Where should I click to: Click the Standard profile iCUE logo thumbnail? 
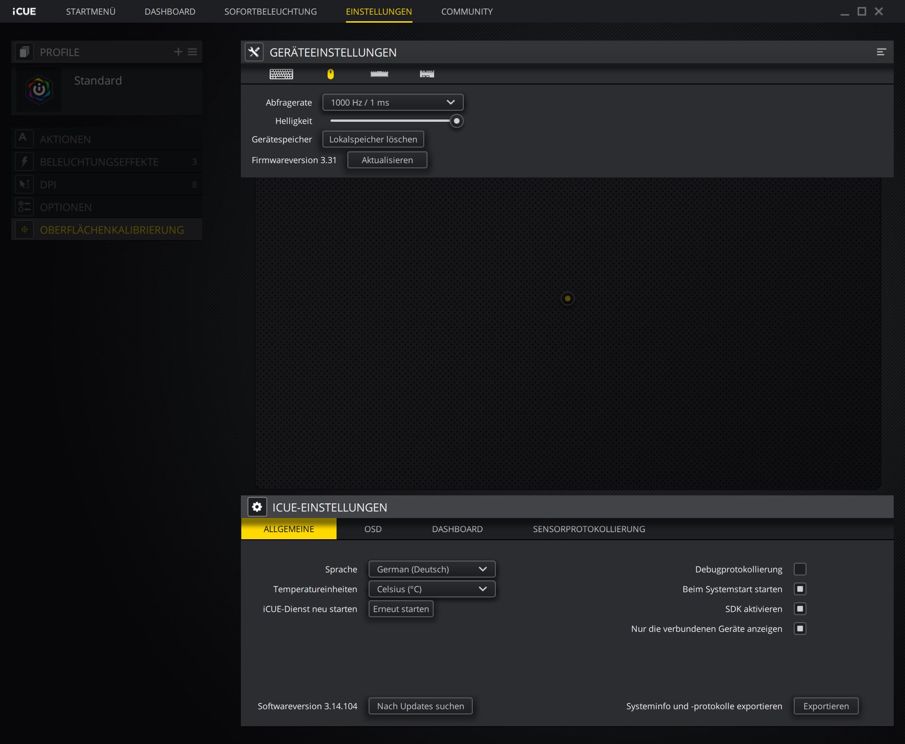click(39, 89)
